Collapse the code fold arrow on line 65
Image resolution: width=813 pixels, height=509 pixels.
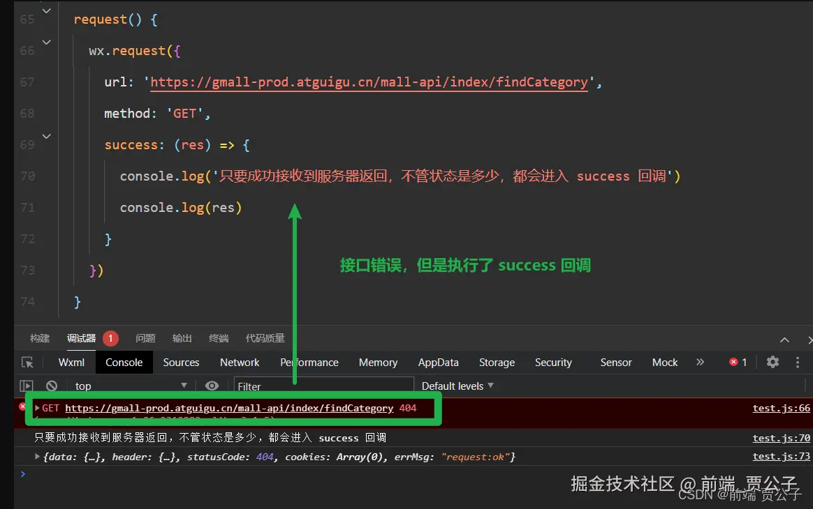coord(46,11)
